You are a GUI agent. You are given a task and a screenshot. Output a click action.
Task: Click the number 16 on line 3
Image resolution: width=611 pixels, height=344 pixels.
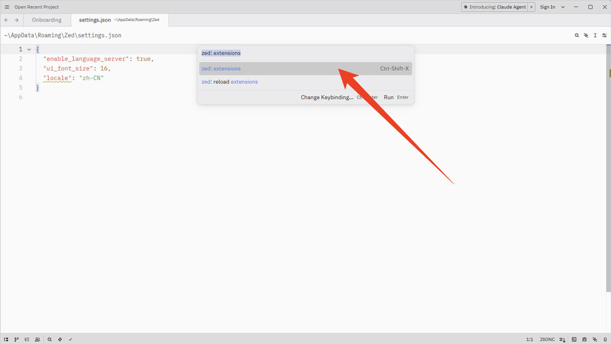104,68
